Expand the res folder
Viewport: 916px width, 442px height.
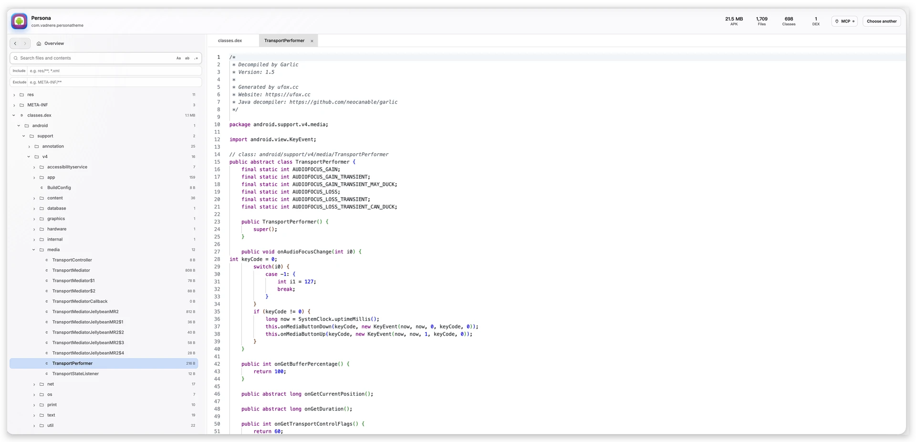pos(14,95)
